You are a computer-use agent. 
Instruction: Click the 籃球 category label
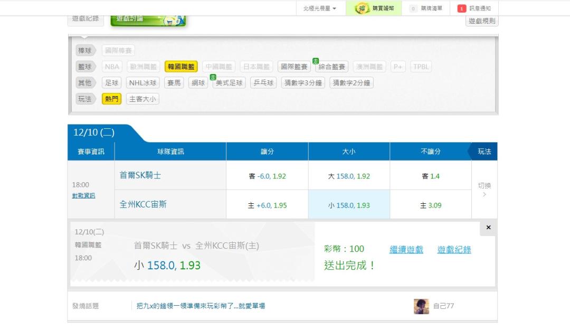(x=85, y=67)
